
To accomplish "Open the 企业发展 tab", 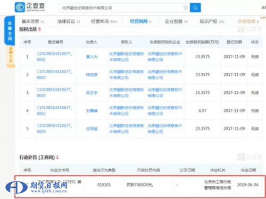I will point(176,21).
